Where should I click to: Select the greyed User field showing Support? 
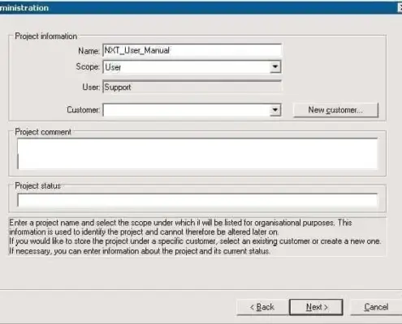tap(192, 87)
